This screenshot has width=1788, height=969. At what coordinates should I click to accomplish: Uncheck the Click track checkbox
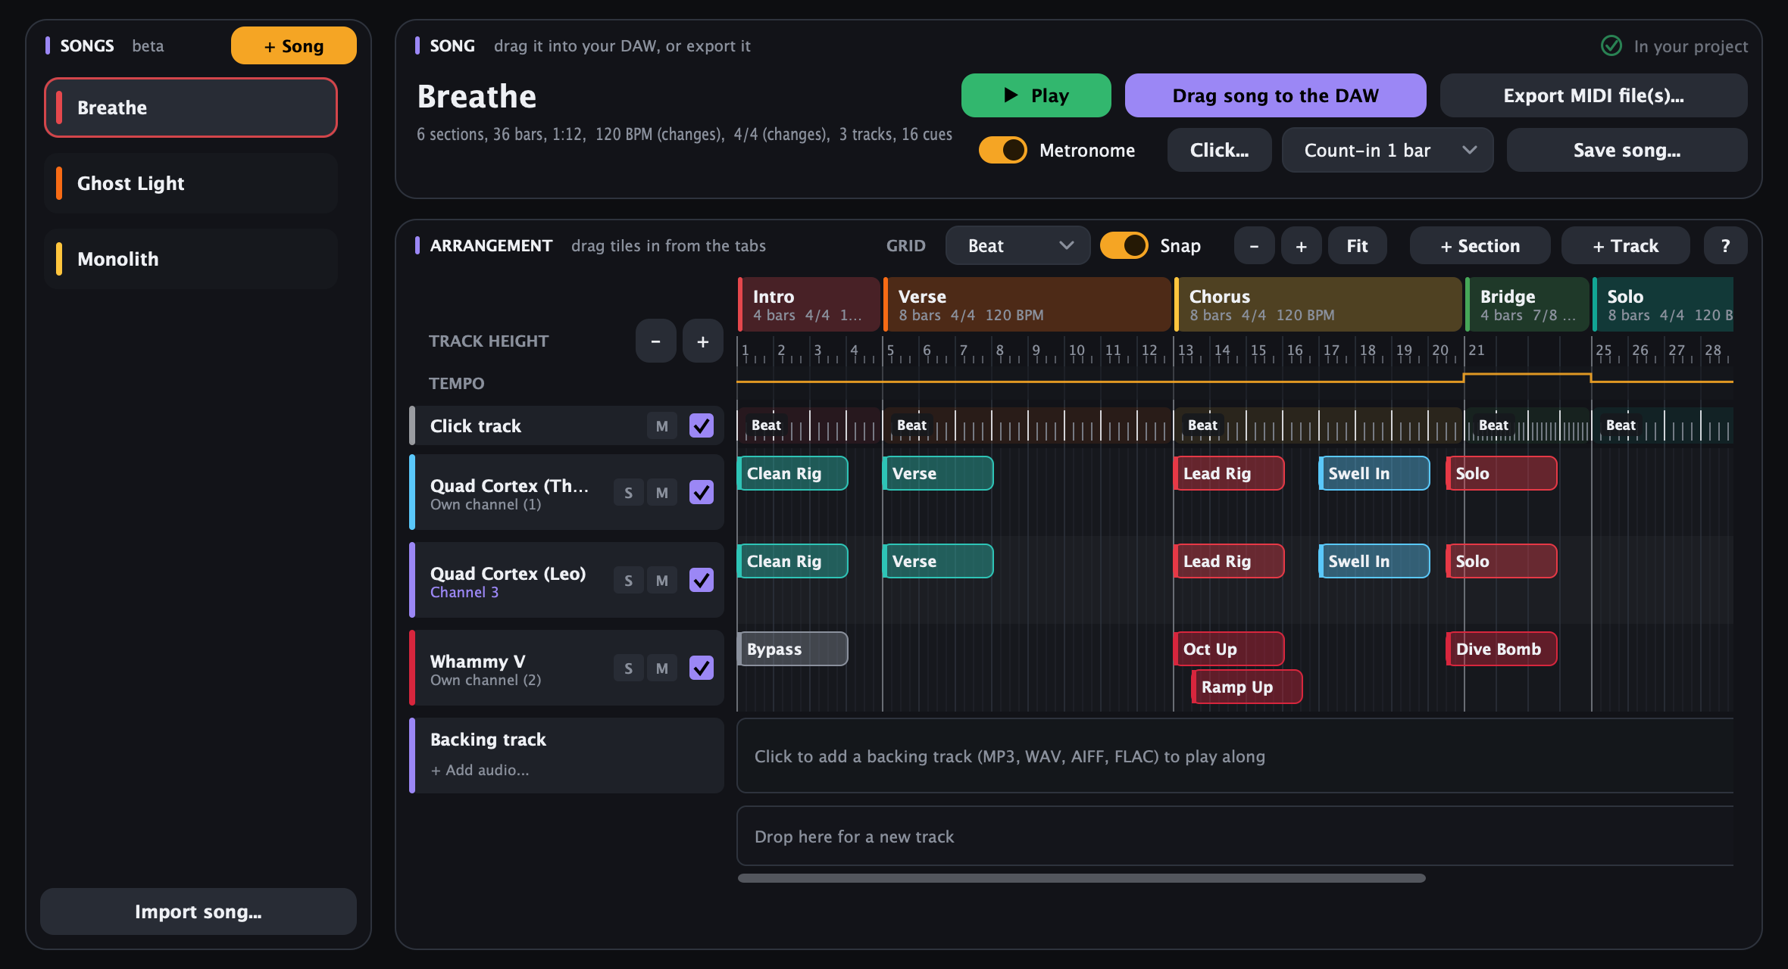coord(701,425)
